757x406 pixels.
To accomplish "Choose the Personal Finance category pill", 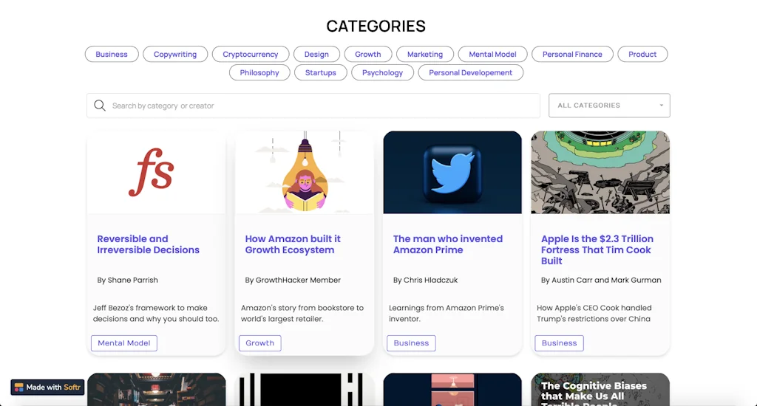I will 572,54.
